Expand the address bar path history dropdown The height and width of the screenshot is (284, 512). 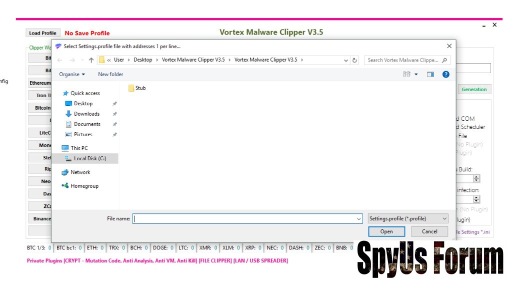coord(346,60)
